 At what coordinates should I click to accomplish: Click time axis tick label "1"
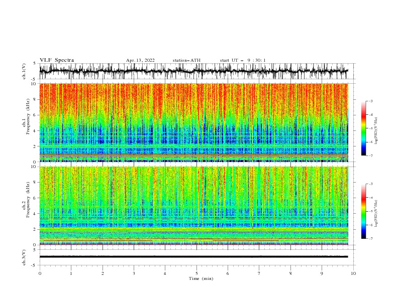coord(71,273)
